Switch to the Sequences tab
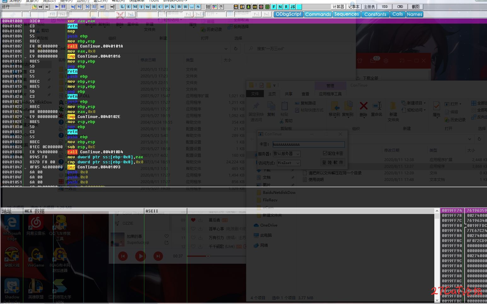Viewport: 487px width, 304px height. click(x=346, y=14)
